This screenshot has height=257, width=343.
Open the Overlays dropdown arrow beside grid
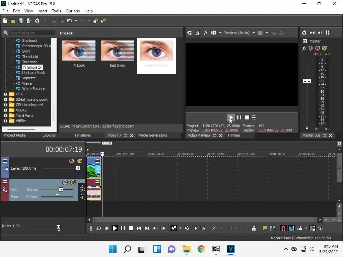point(267,33)
